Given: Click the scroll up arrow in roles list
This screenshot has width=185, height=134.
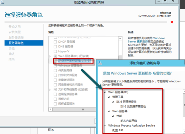Looking at the screenshot, I should tap(120, 38).
